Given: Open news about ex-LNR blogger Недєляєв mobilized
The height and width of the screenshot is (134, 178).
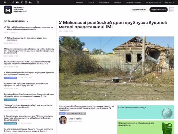Looking at the screenshot, I should coord(27,63).
